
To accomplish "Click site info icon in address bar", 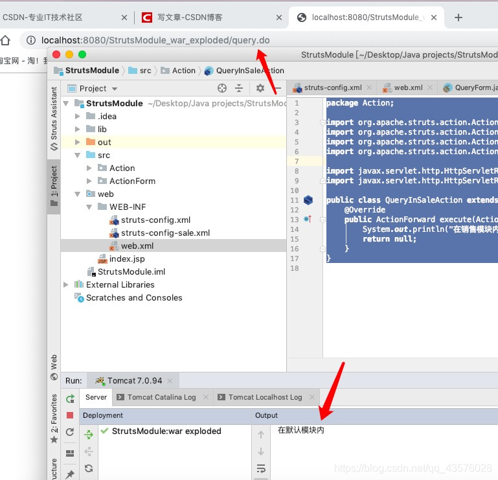I will [31, 40].
